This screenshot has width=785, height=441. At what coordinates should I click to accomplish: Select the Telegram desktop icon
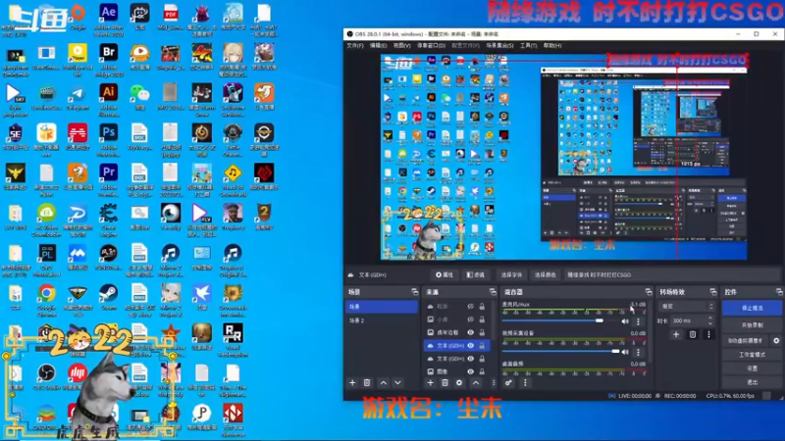(x=78, y=97)
